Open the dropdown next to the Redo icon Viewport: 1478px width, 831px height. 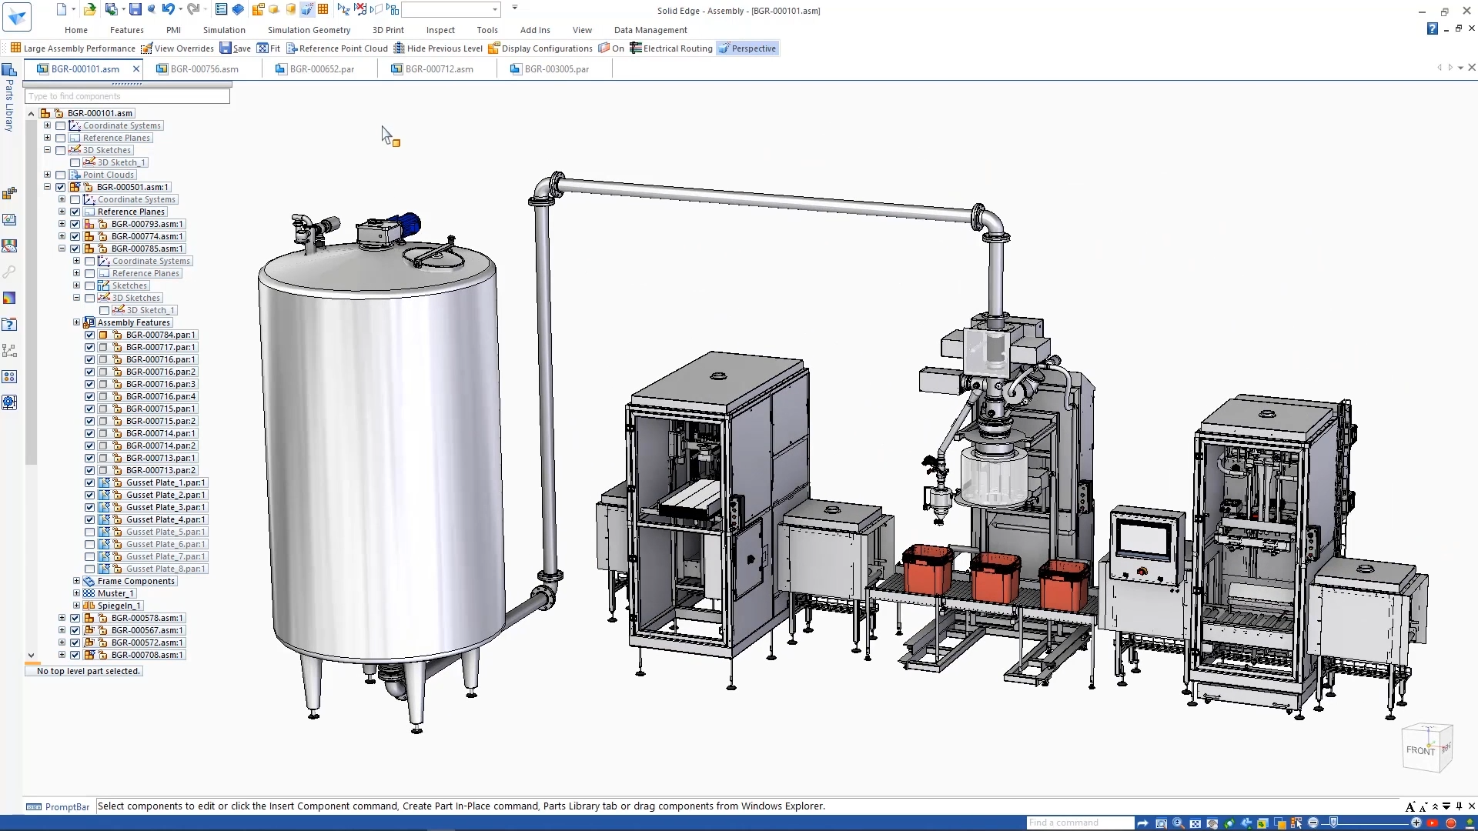click(x=205, y=9)
